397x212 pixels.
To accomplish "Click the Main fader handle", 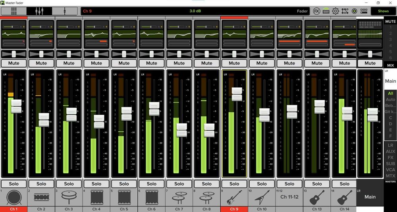I will [x=373, y=115].
